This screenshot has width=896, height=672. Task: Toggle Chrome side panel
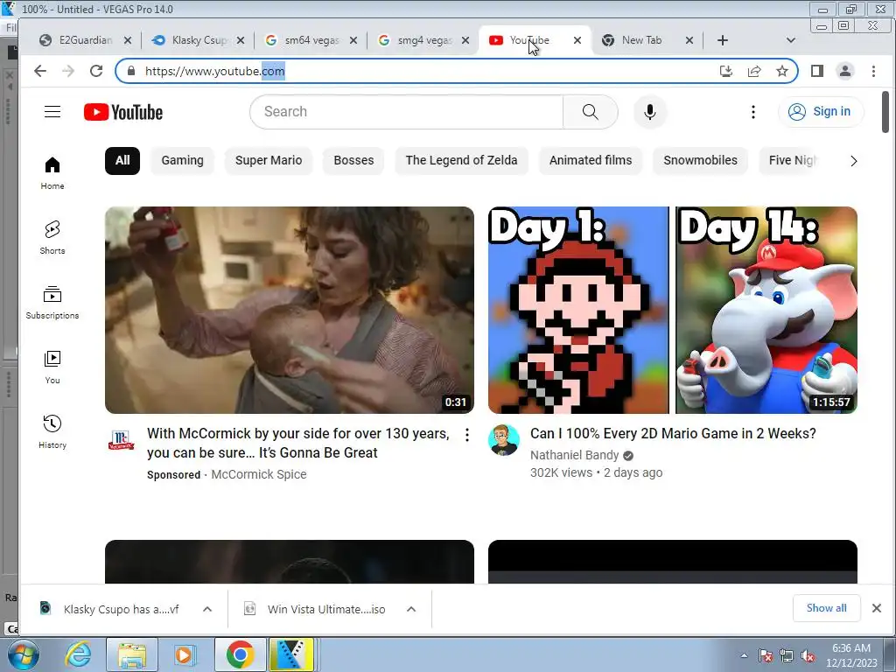(x=817, y=71)
